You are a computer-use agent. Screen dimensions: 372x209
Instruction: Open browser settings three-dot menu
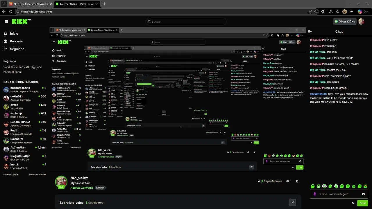click(x=352, y=12)
